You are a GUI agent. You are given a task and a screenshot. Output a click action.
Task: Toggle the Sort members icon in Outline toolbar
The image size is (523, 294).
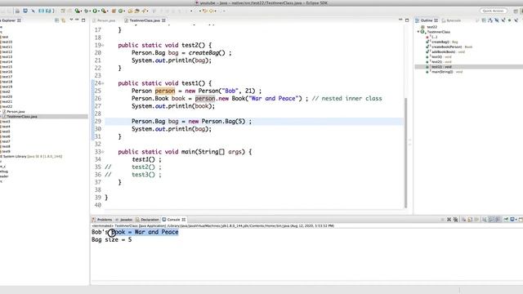coord(490,20)
